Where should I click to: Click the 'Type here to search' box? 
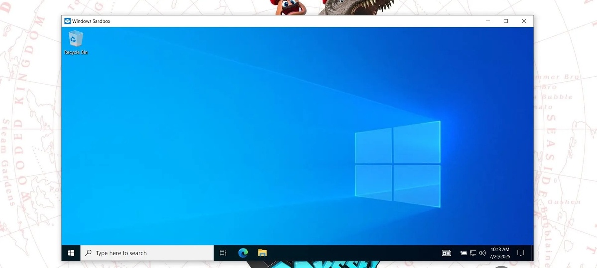(147, 253)
